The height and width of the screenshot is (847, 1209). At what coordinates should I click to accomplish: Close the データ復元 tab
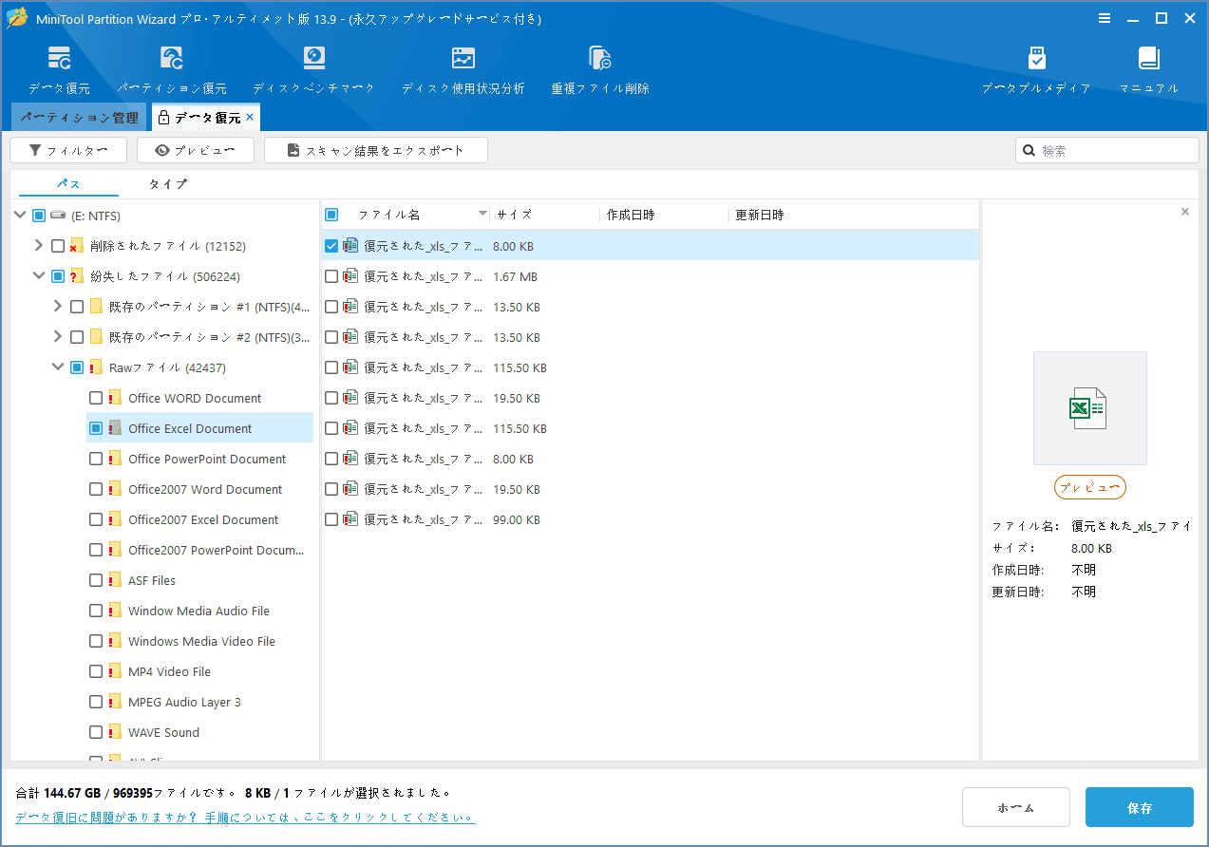click(250, 117)
